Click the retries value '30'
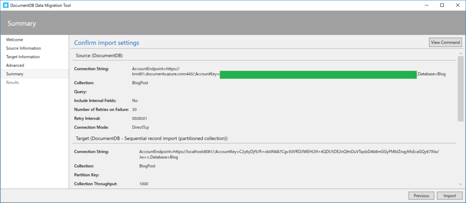Screen dimensions: 466x203 [x=134, y=109]
